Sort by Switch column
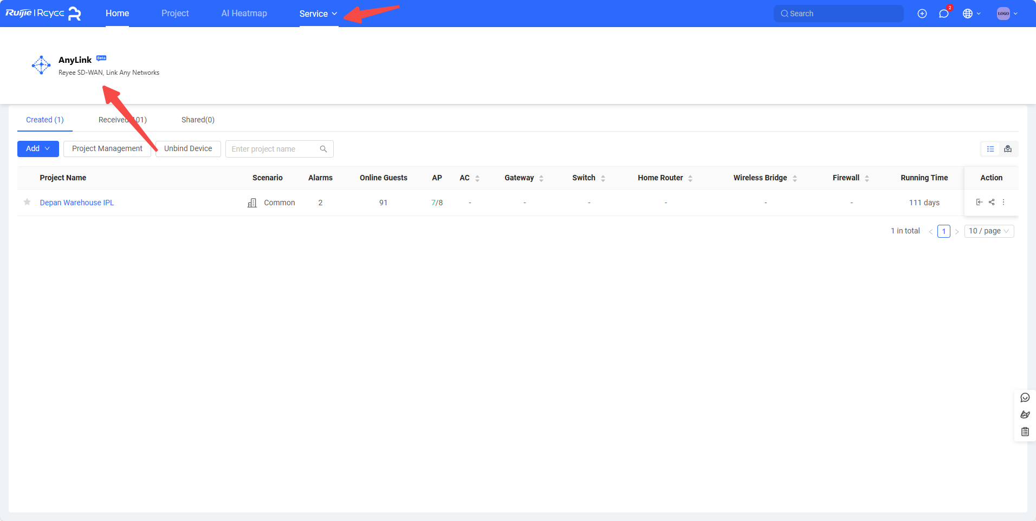 603,178
